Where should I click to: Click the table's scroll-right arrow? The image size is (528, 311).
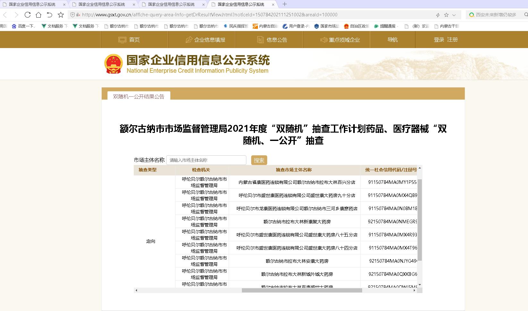point(414,291)
